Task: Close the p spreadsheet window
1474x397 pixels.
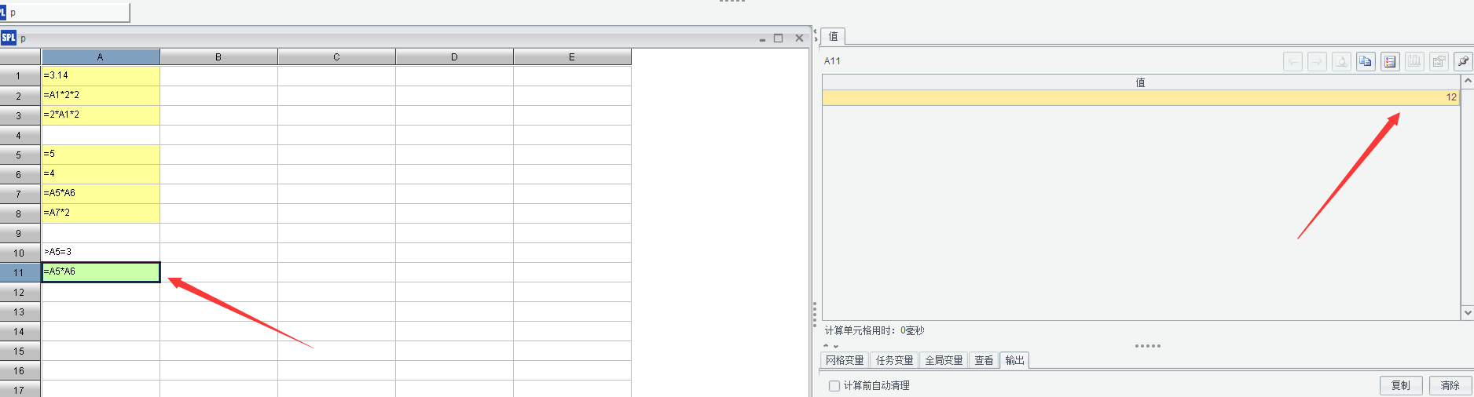Action: click(x=799, y=38)
